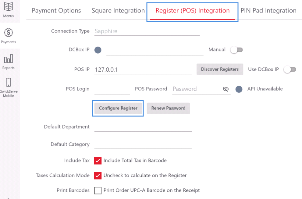Click the Configure Register button

(118, 108)
